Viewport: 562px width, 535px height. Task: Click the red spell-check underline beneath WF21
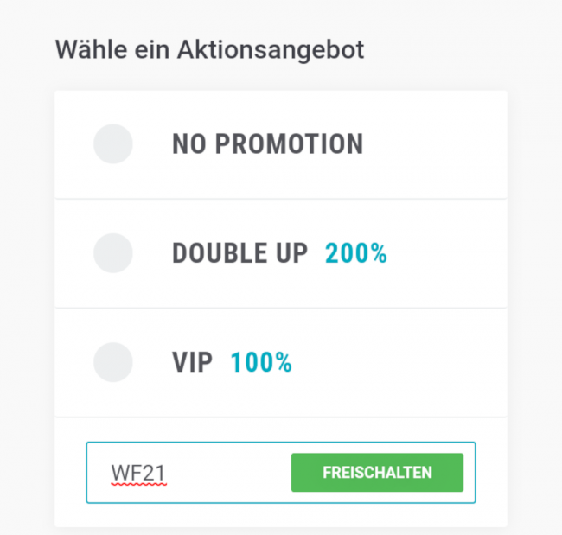(x=137, y=486)
